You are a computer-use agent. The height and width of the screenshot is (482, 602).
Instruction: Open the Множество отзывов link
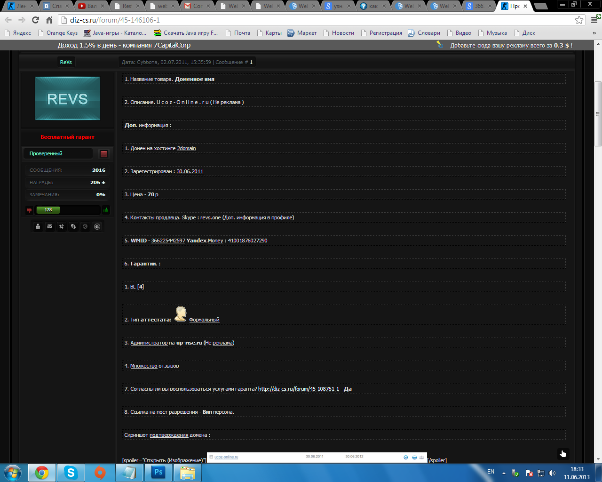click(144, 366)
